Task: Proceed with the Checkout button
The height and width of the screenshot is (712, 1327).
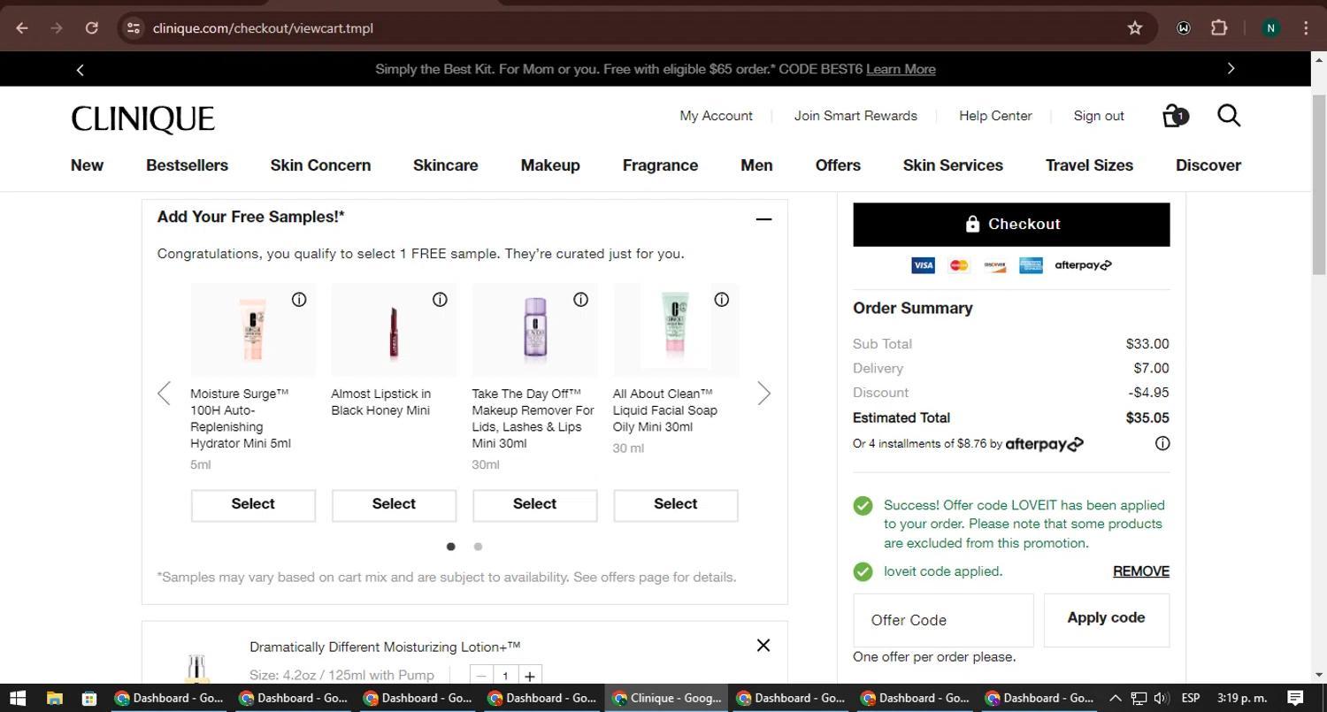Action: coord(1011,225)
